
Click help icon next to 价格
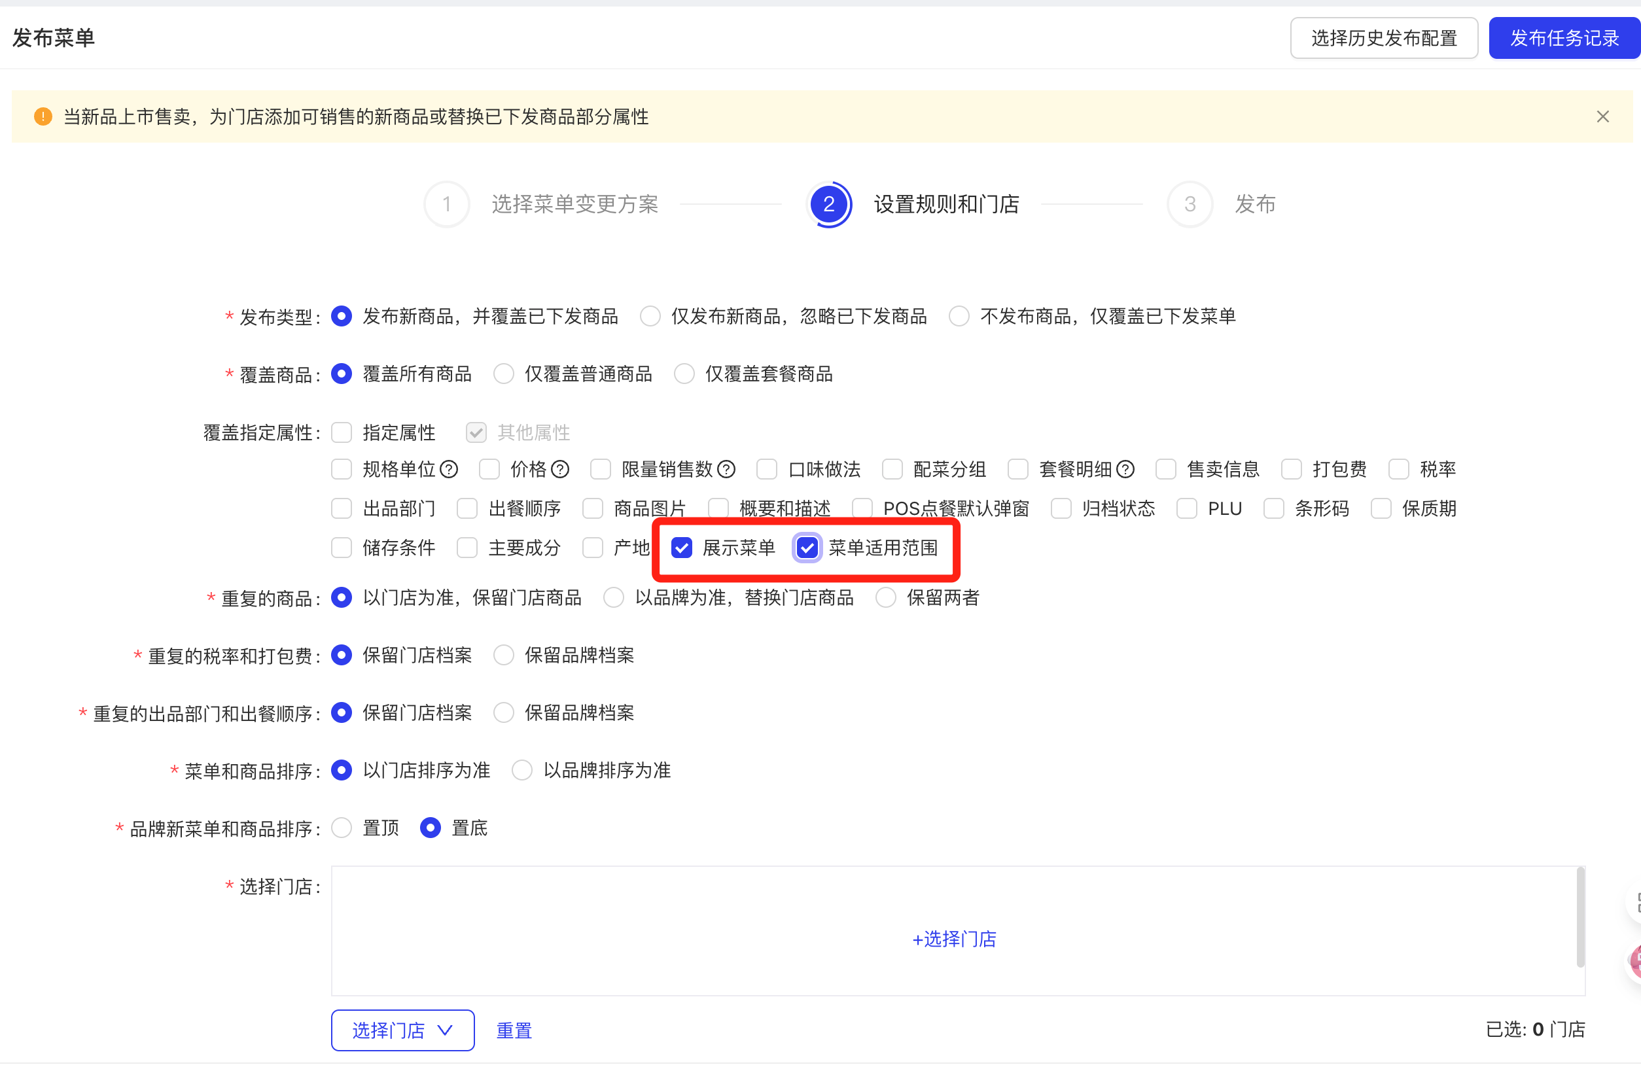[561, 470]
